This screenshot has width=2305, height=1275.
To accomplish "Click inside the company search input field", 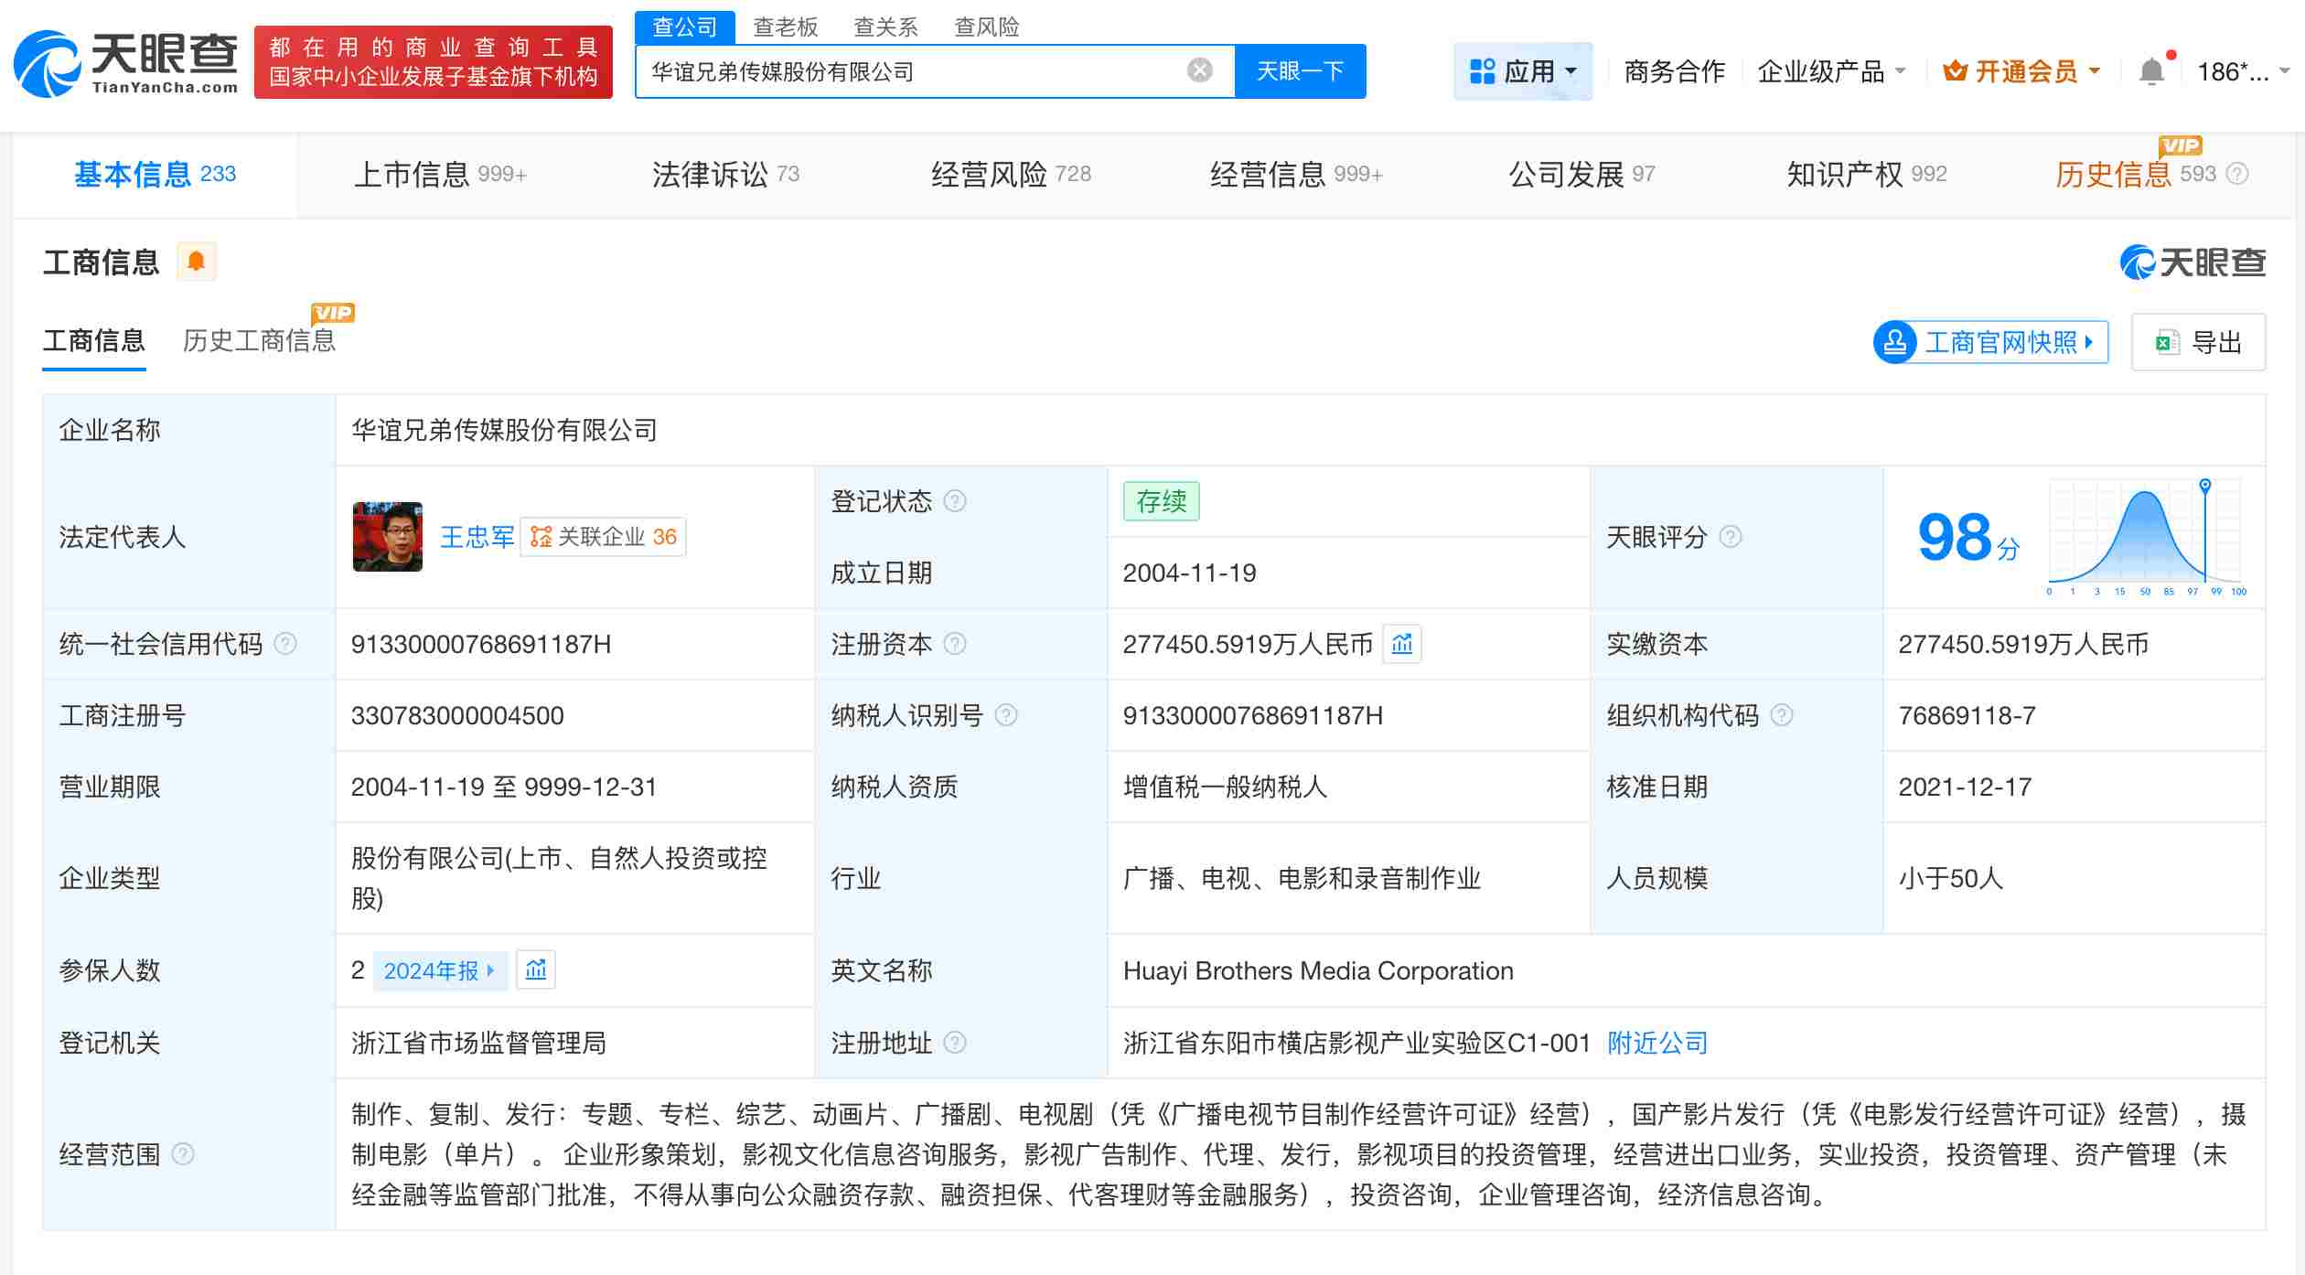I will coord(915,70).
